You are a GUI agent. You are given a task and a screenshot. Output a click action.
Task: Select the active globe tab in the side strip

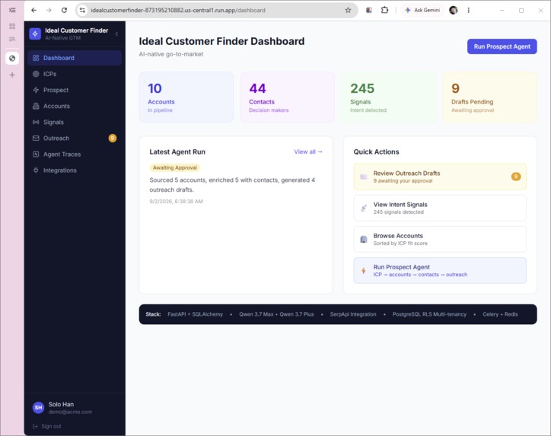pyautogui.click(x=12, y=59)
